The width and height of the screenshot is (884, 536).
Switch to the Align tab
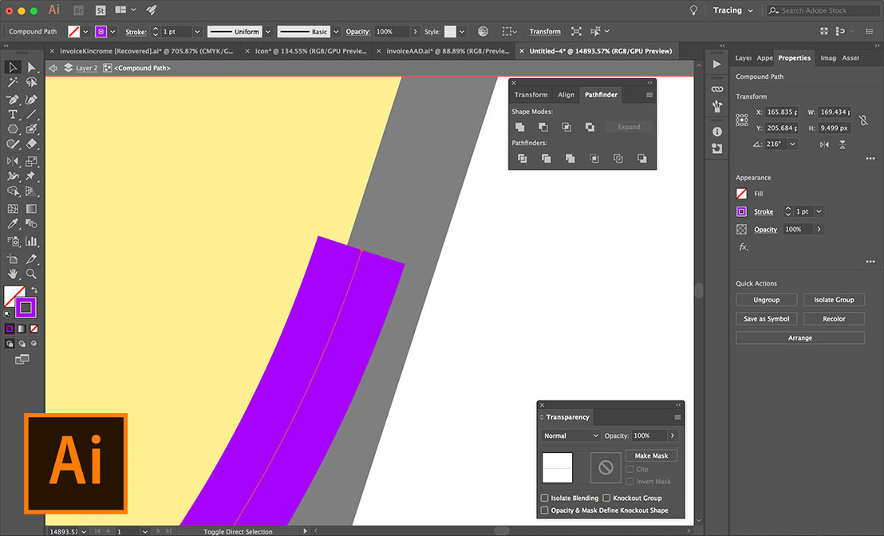[x=566, y=95]
